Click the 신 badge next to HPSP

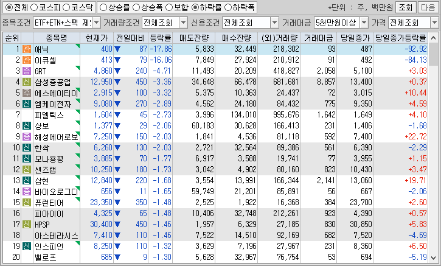pyautogui.click(x=27, y=225)
